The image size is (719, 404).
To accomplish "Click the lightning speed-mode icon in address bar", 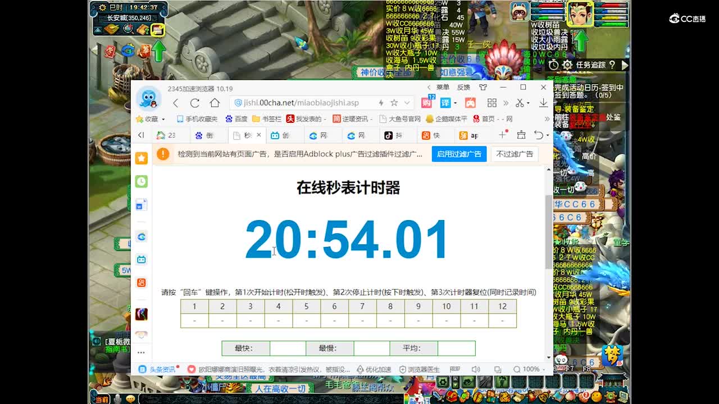I will pos(381,103).
